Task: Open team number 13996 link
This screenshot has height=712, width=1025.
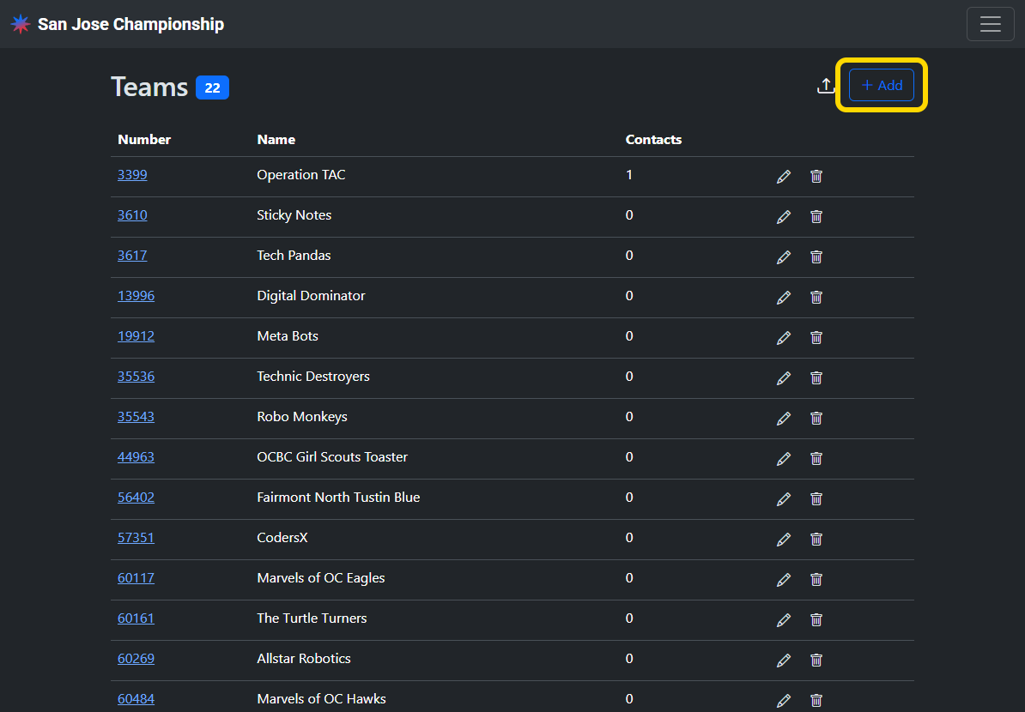Action: click(x=136, y=296)
